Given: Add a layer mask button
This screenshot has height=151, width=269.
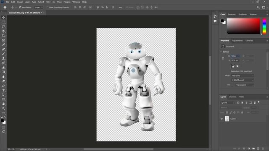Looking at the screenshot, I should 244,148.
